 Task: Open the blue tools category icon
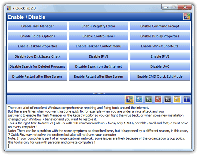[139, 99]
